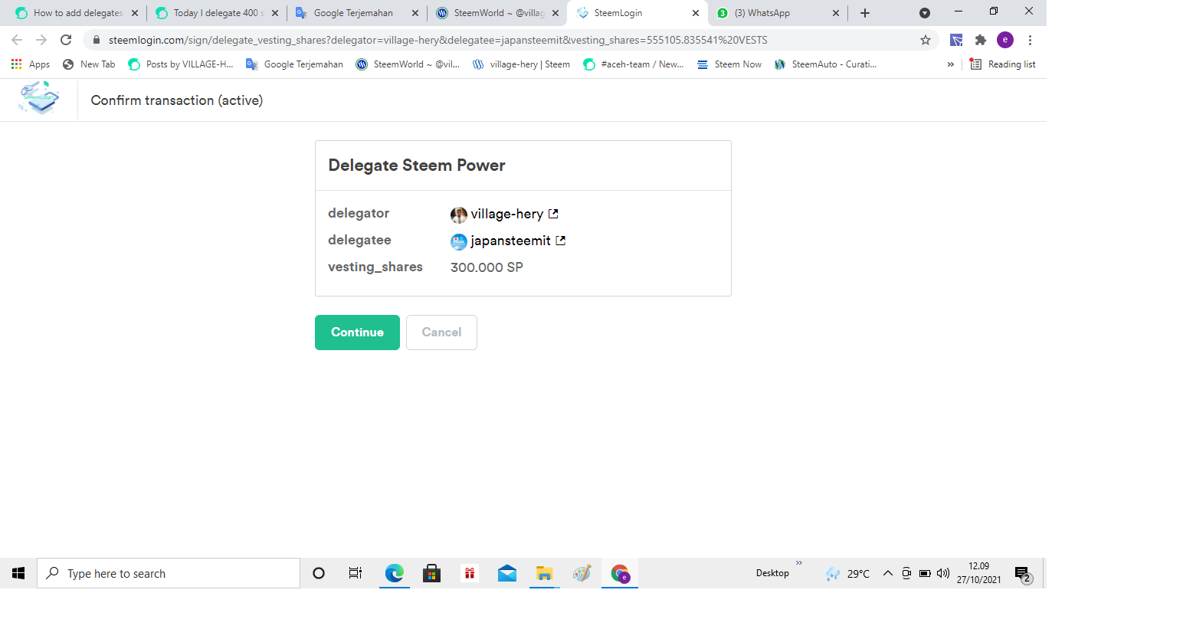Click the village-hery avatar image
The image size is (1183, 639).
coord(459,215)
